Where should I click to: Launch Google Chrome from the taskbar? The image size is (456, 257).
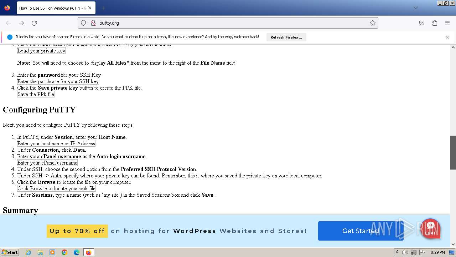[x=64, y=252]
